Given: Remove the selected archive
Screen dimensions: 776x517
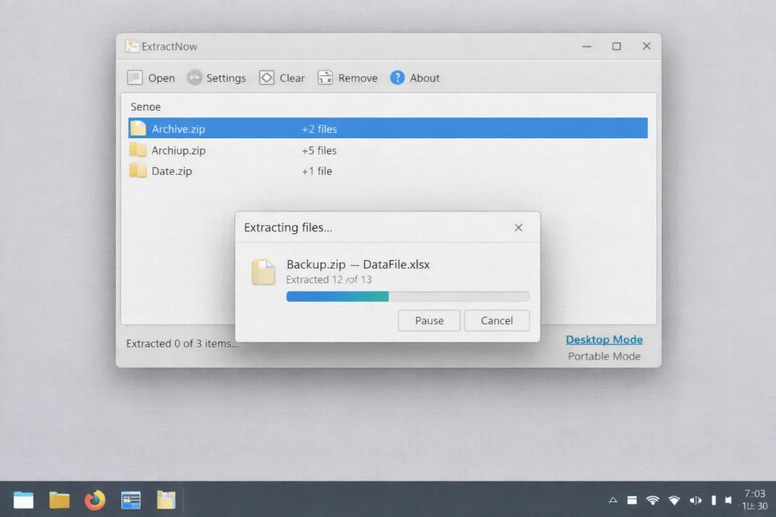Looking at the screenshot, I should click(346, 77).
